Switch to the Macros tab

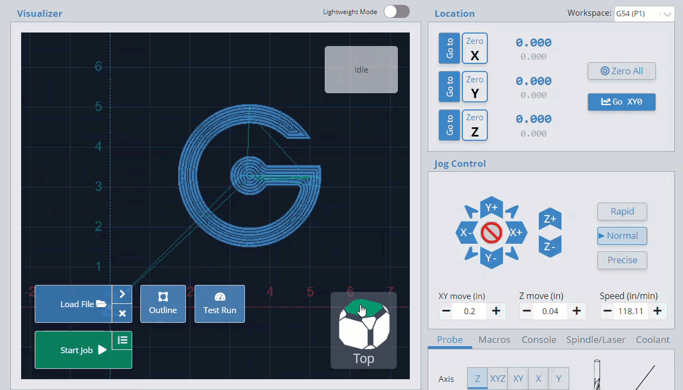[494, 340]
